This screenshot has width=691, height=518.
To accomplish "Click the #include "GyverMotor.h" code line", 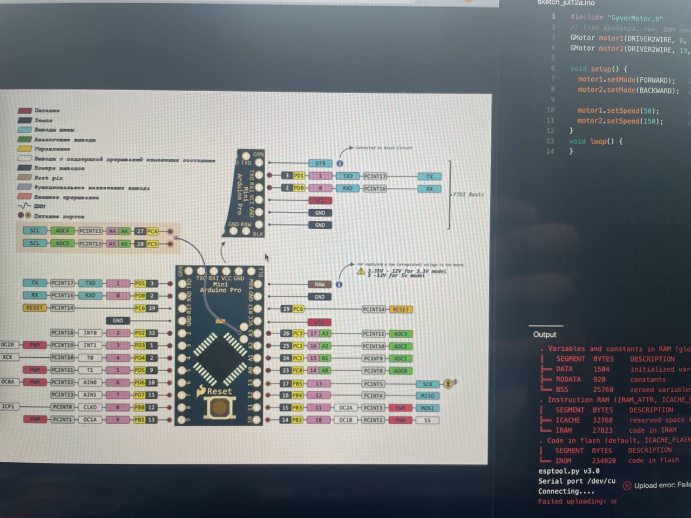I will click(617, 18).
